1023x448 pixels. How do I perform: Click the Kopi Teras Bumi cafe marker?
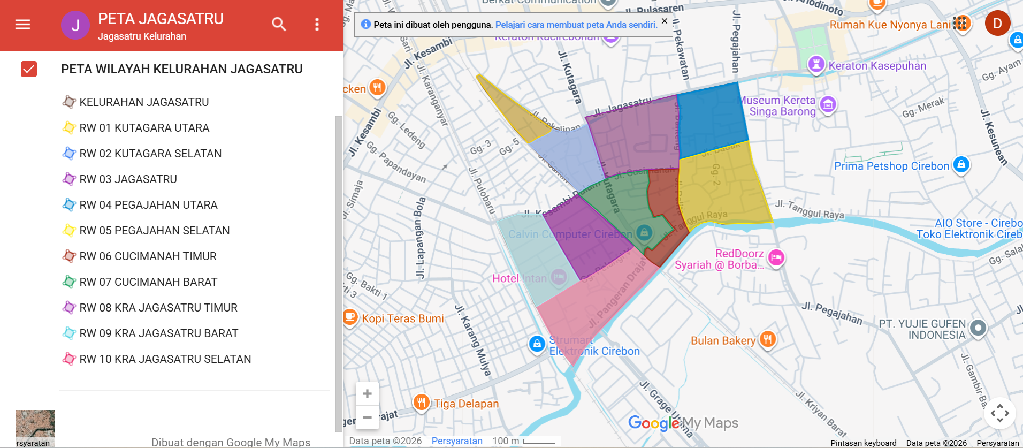coord(350,317)
